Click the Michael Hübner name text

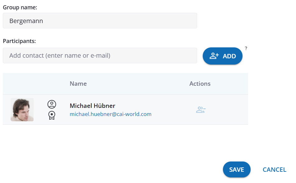click(92, 106)
